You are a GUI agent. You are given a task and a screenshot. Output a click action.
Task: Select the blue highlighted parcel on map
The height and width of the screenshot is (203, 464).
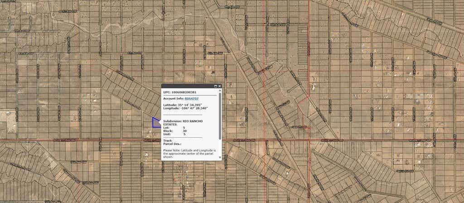[156, 123]
